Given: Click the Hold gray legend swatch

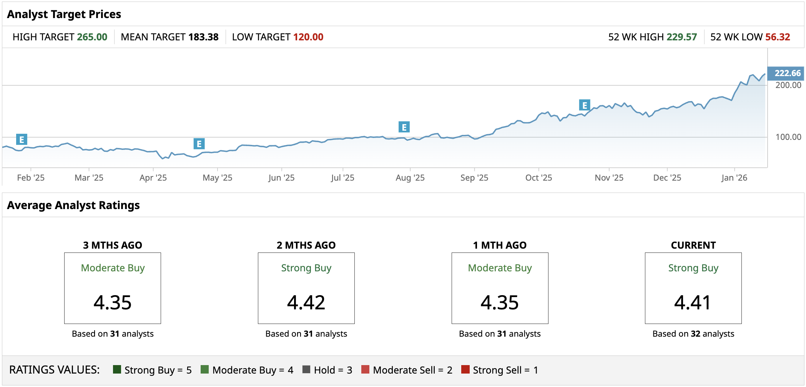Looking at the screenshot, I should point(306,370).
